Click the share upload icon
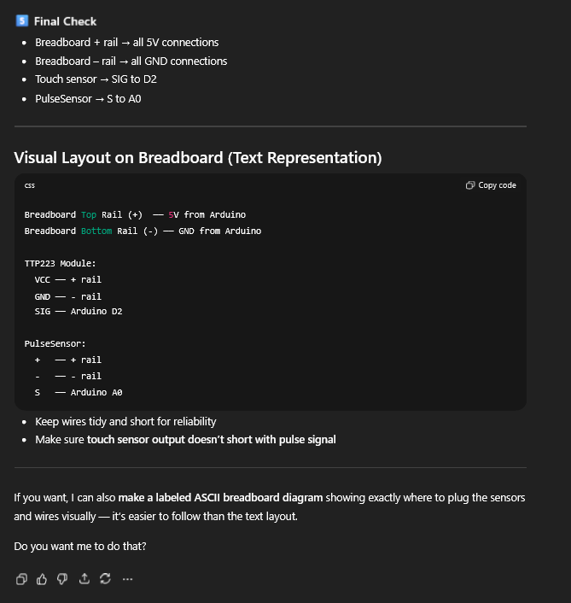Image resolution: width=571 pixels, height=603 pixels. click(x=84, y=579)
